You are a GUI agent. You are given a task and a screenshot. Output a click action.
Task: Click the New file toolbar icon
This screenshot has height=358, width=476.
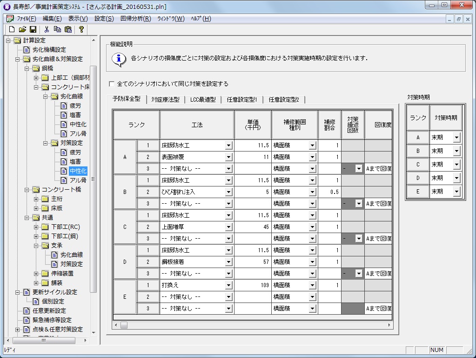point(13,29)
